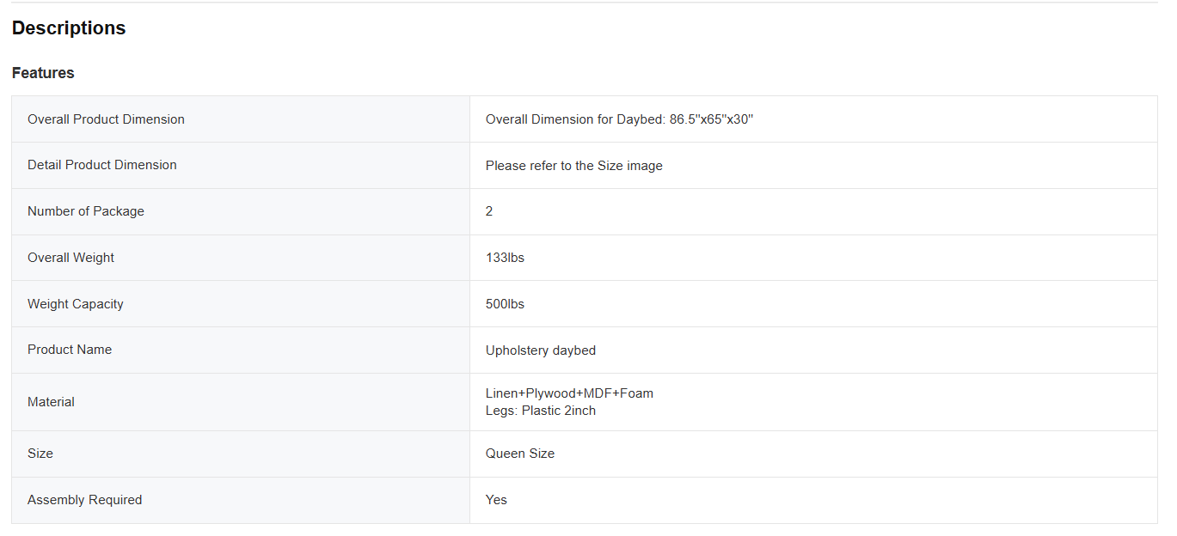This screenshot has height=536, width=1177.
Task: Click the 500lbs capacity value
Action: coord(505,304)
